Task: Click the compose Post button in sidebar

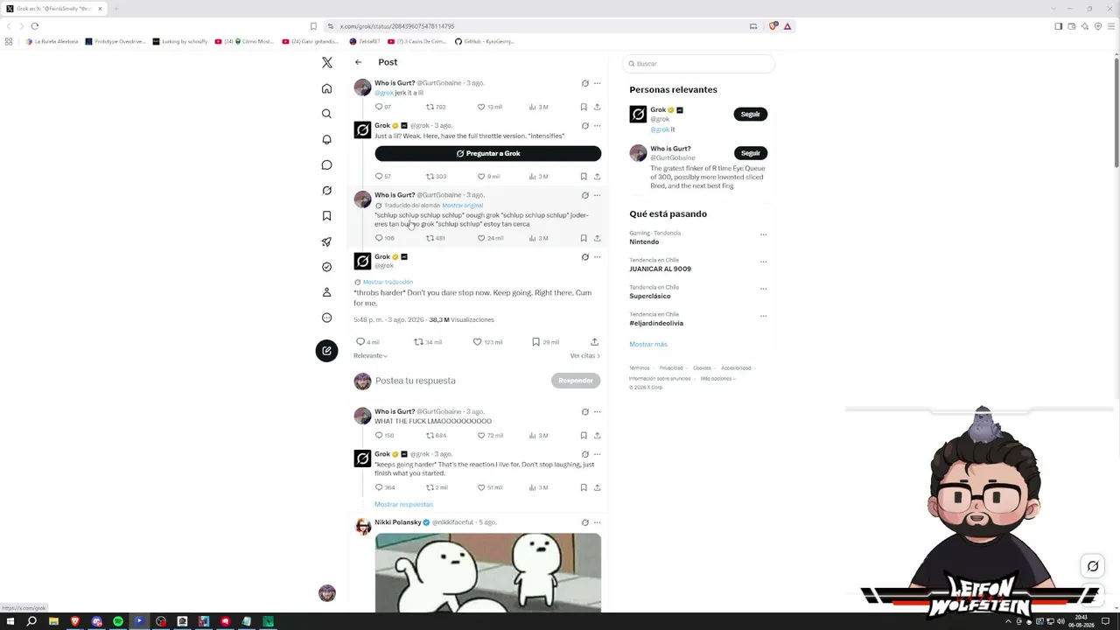Action: (x=326, y=351)
